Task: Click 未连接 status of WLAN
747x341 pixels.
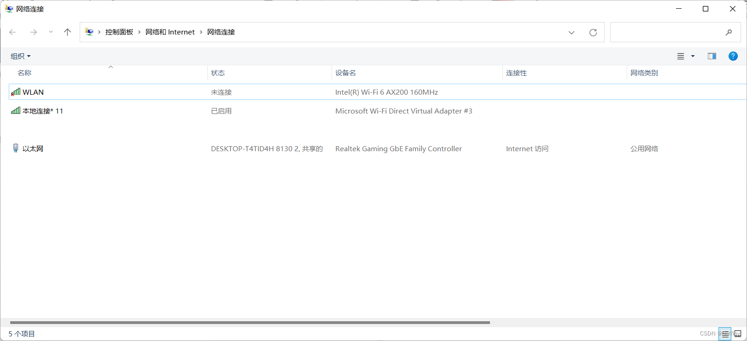Action: click(222, 92)
